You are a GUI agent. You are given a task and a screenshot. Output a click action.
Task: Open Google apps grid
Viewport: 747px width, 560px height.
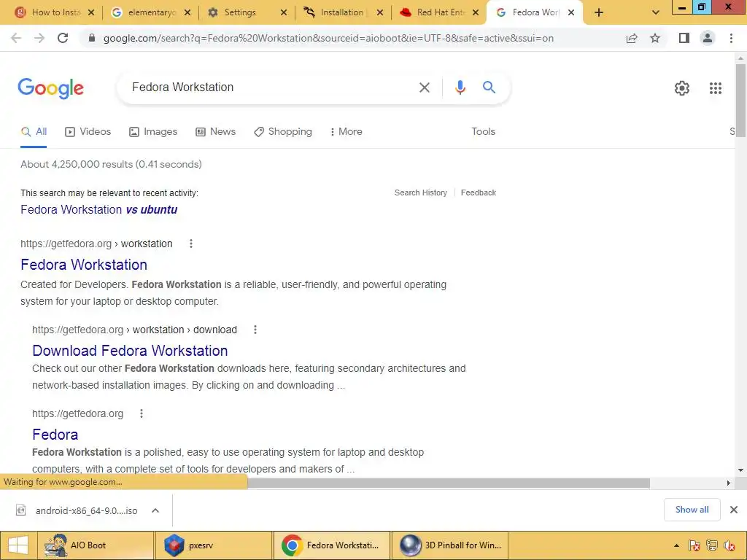[715, 88]
